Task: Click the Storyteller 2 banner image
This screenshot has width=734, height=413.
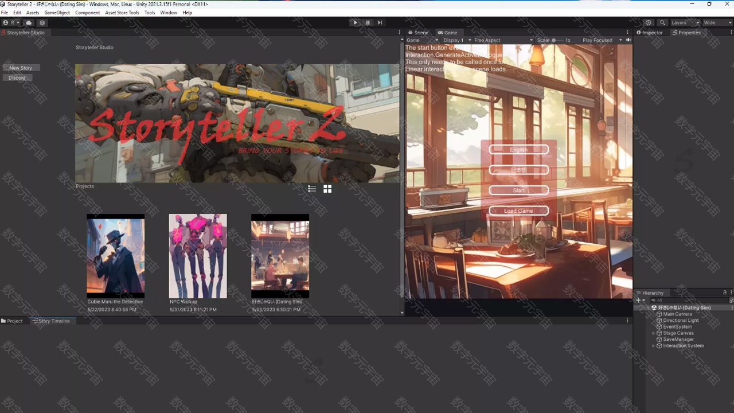Action: tap(237, 123)
